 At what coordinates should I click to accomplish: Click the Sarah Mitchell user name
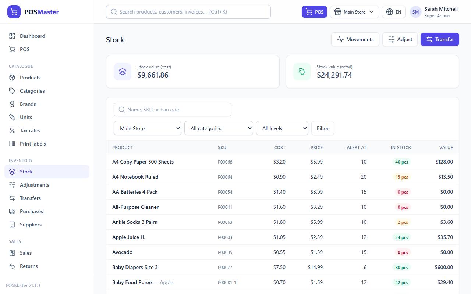[x=441, y=9]
